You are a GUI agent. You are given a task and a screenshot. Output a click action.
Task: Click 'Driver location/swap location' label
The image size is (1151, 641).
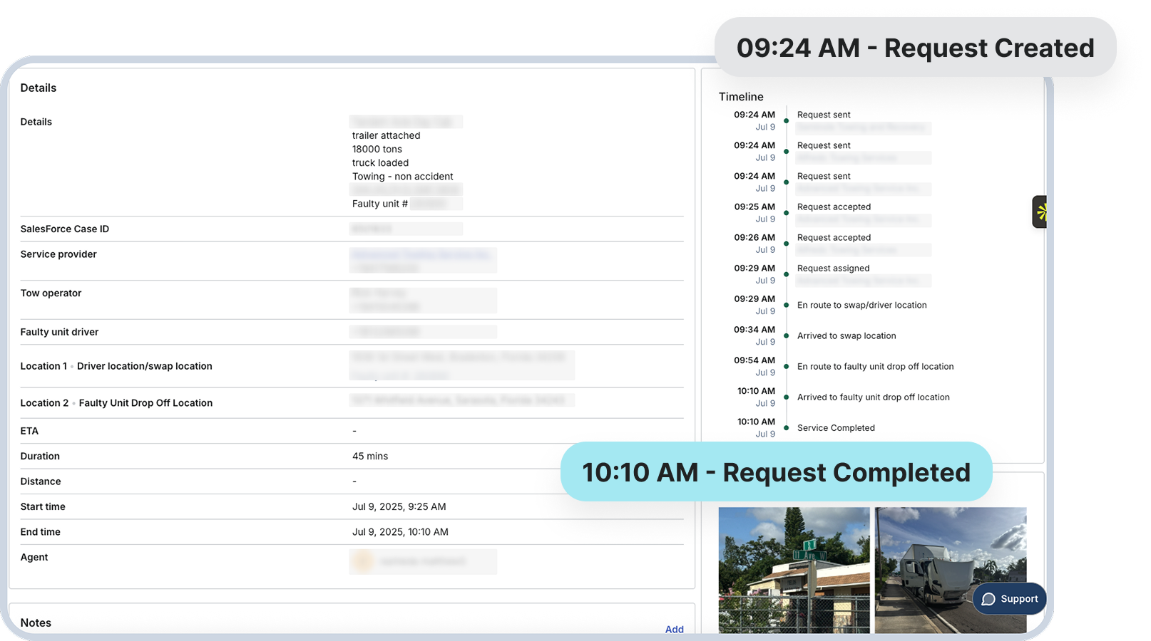pos(144,366)
